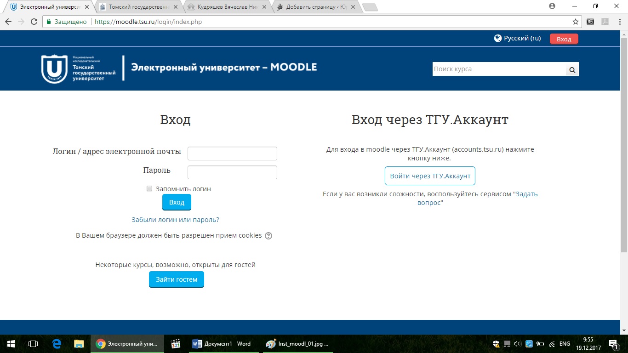Click the browser address bar URL

point(148,22)
